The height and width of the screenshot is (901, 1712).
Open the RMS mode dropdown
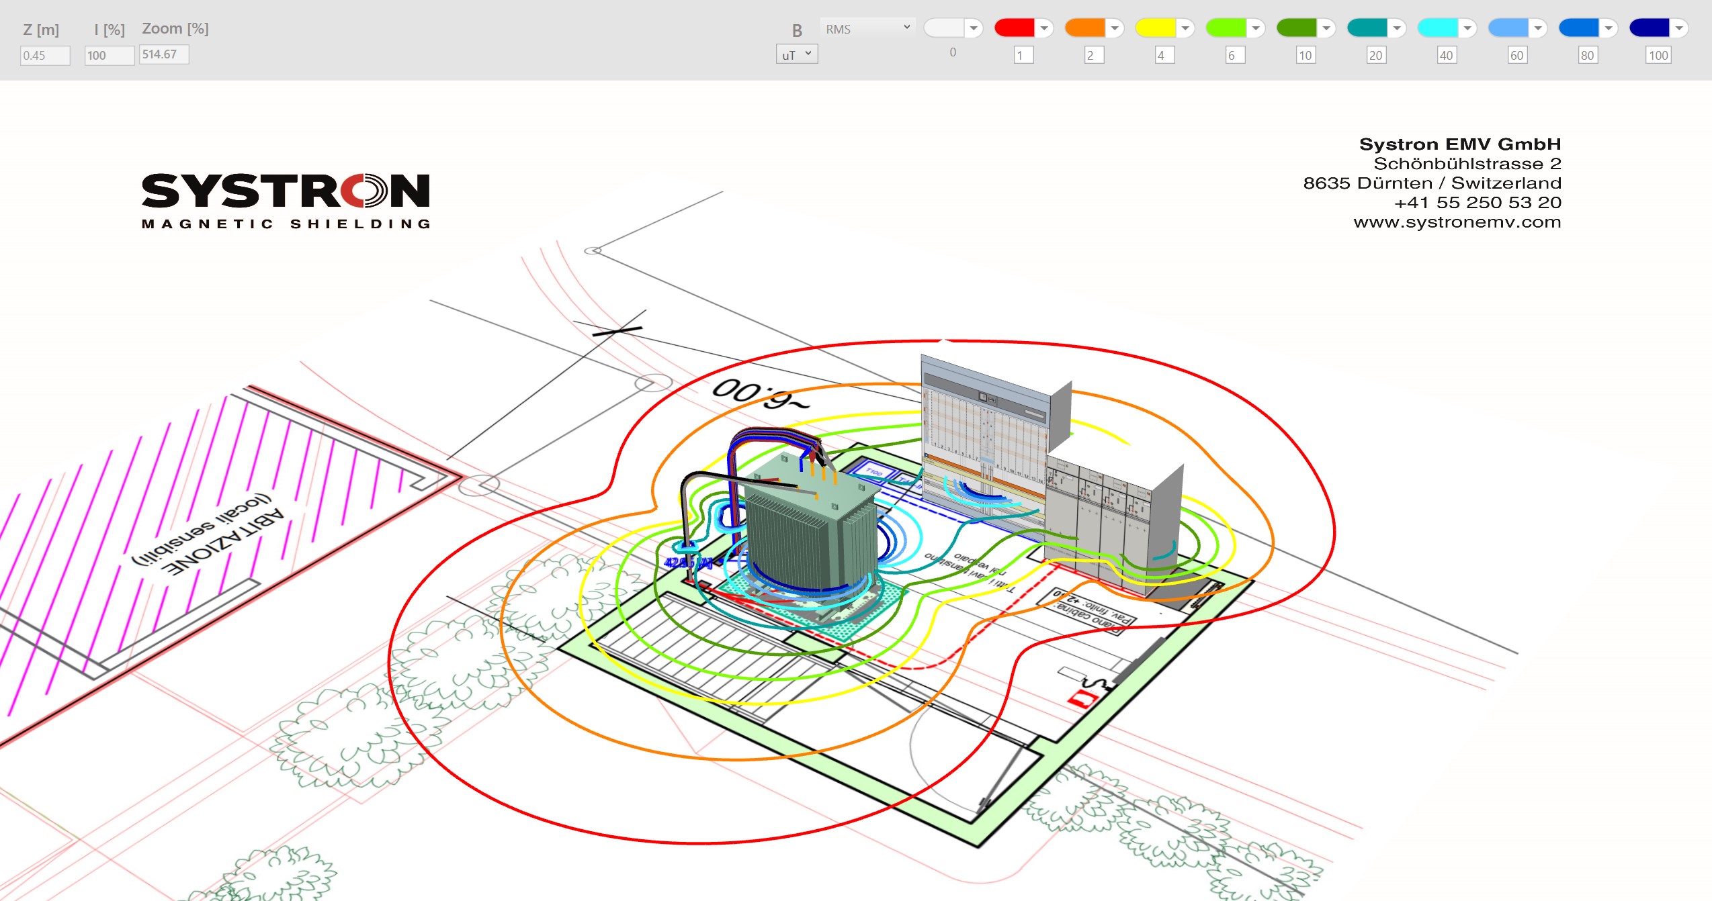pyautogui.click(x=867, y=28)
